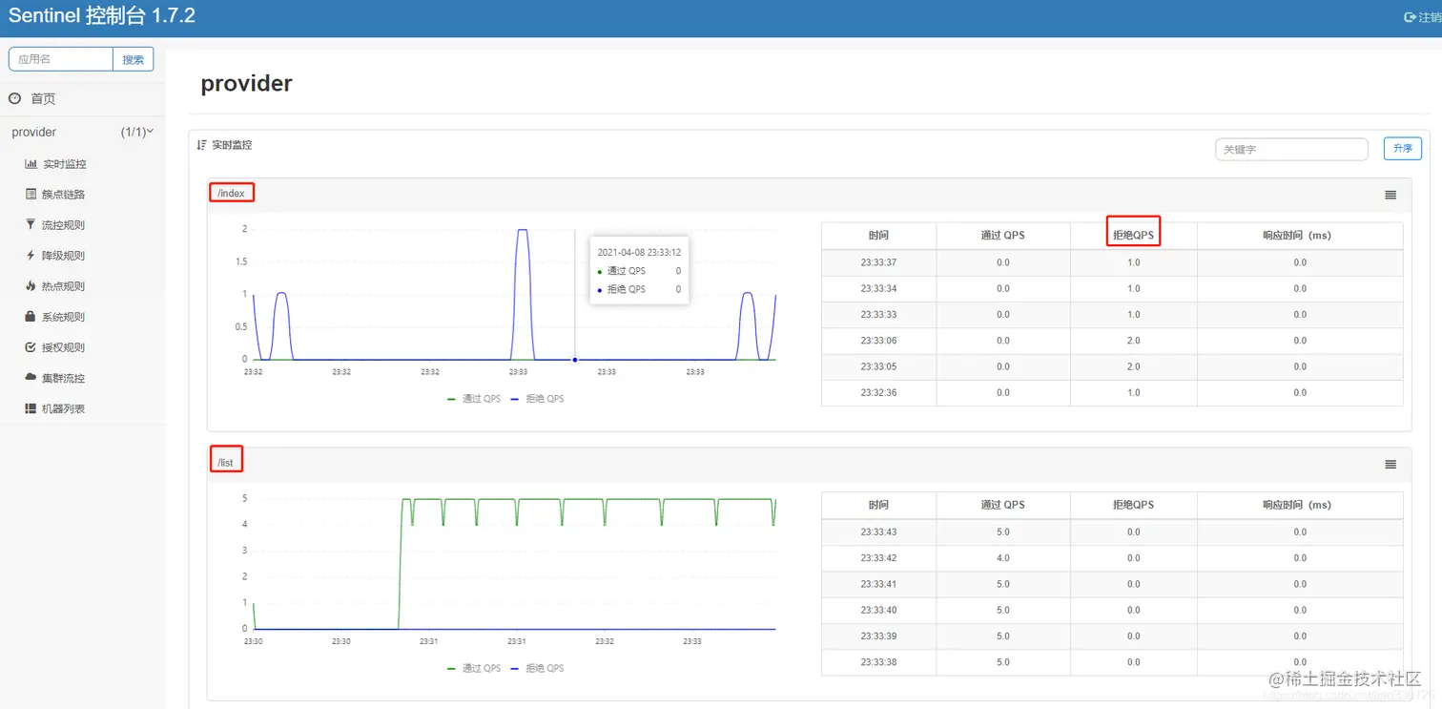
Task: Click 拒绝QPS header in /index table
Action: 1133,235
